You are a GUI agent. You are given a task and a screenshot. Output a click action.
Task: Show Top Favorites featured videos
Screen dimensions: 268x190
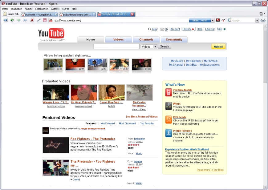[147, 123]
